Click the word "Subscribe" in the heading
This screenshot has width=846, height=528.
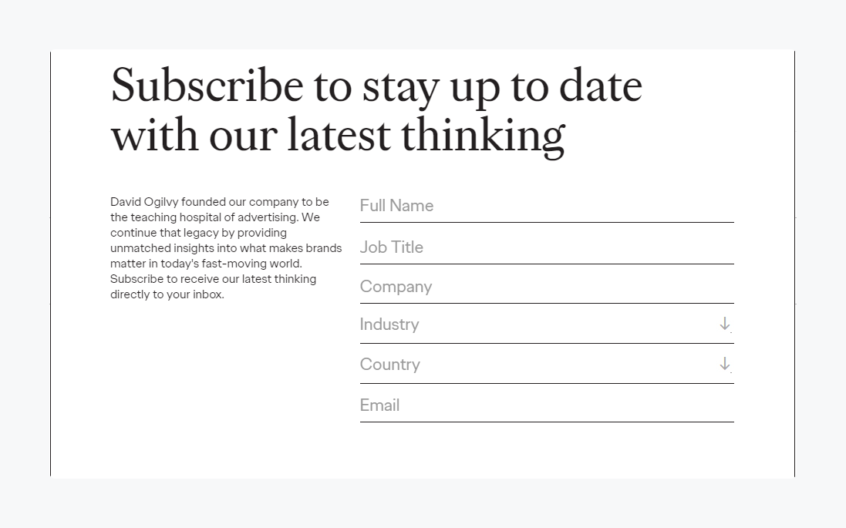click(207, 85)
